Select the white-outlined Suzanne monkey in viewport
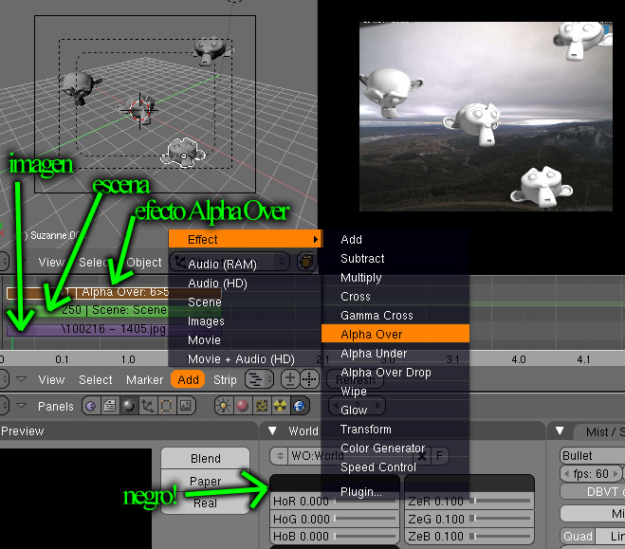 [x=183, y=153]
